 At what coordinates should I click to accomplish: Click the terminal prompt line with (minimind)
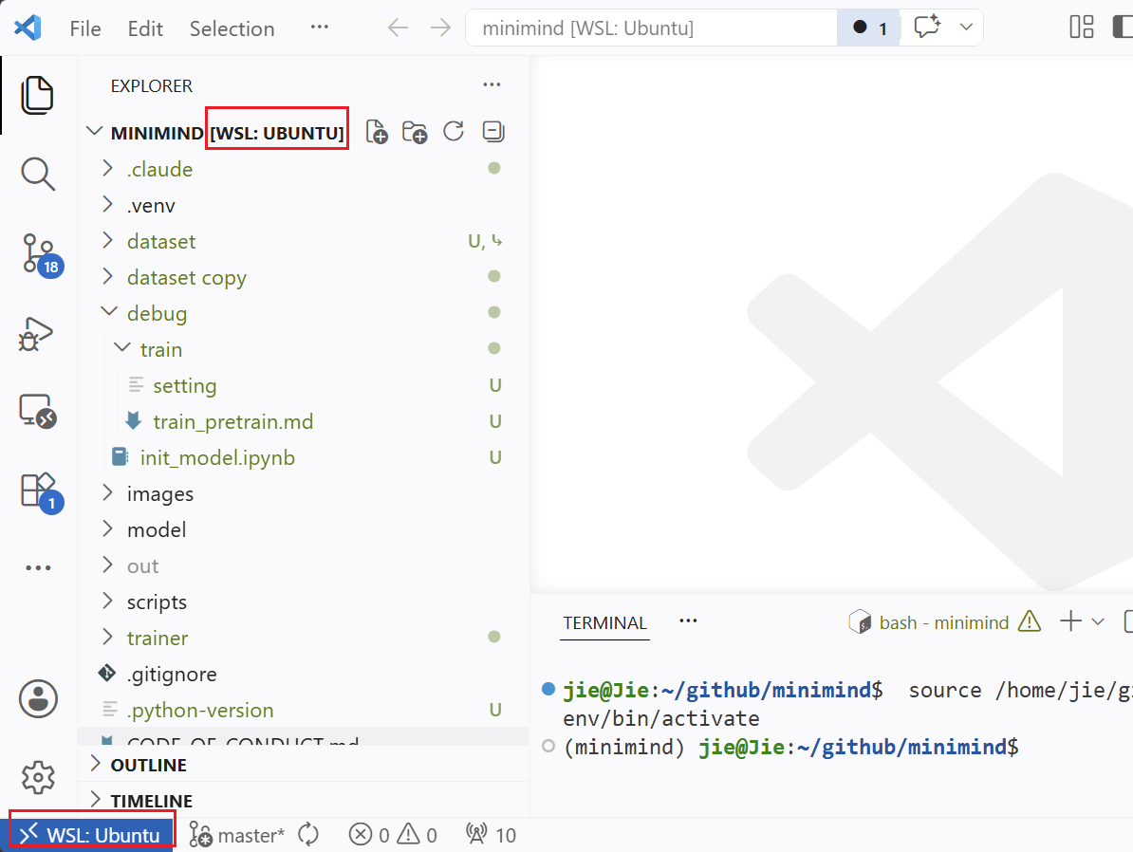790,747
